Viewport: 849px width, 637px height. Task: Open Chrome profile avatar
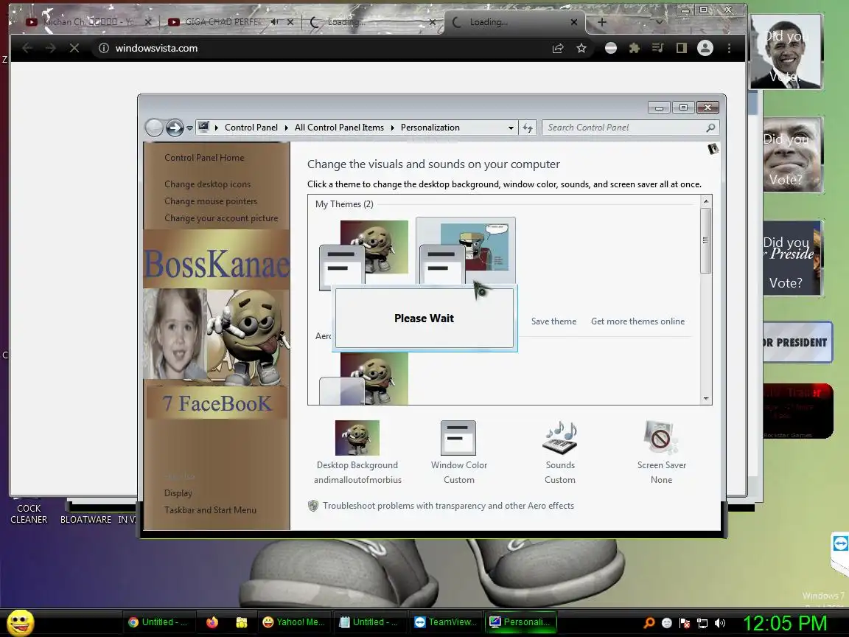tap(705, 48)
